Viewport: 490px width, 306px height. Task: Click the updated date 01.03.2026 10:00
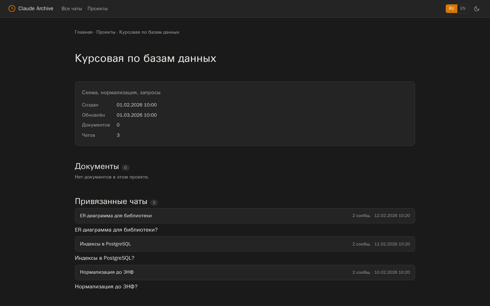pyautogui.click(x=137, y=115)
